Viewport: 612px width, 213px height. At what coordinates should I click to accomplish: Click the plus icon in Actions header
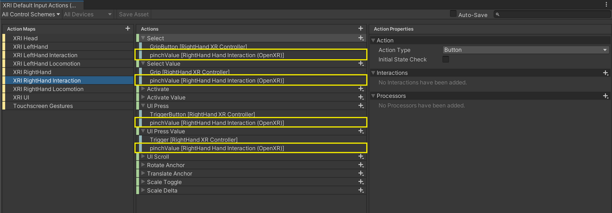(361, 28)
